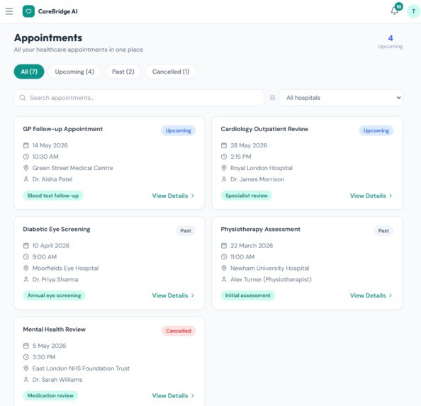The image size is (421, 406).
Task: Click the Blood test follow-up tag
Action: coord(53,196)
